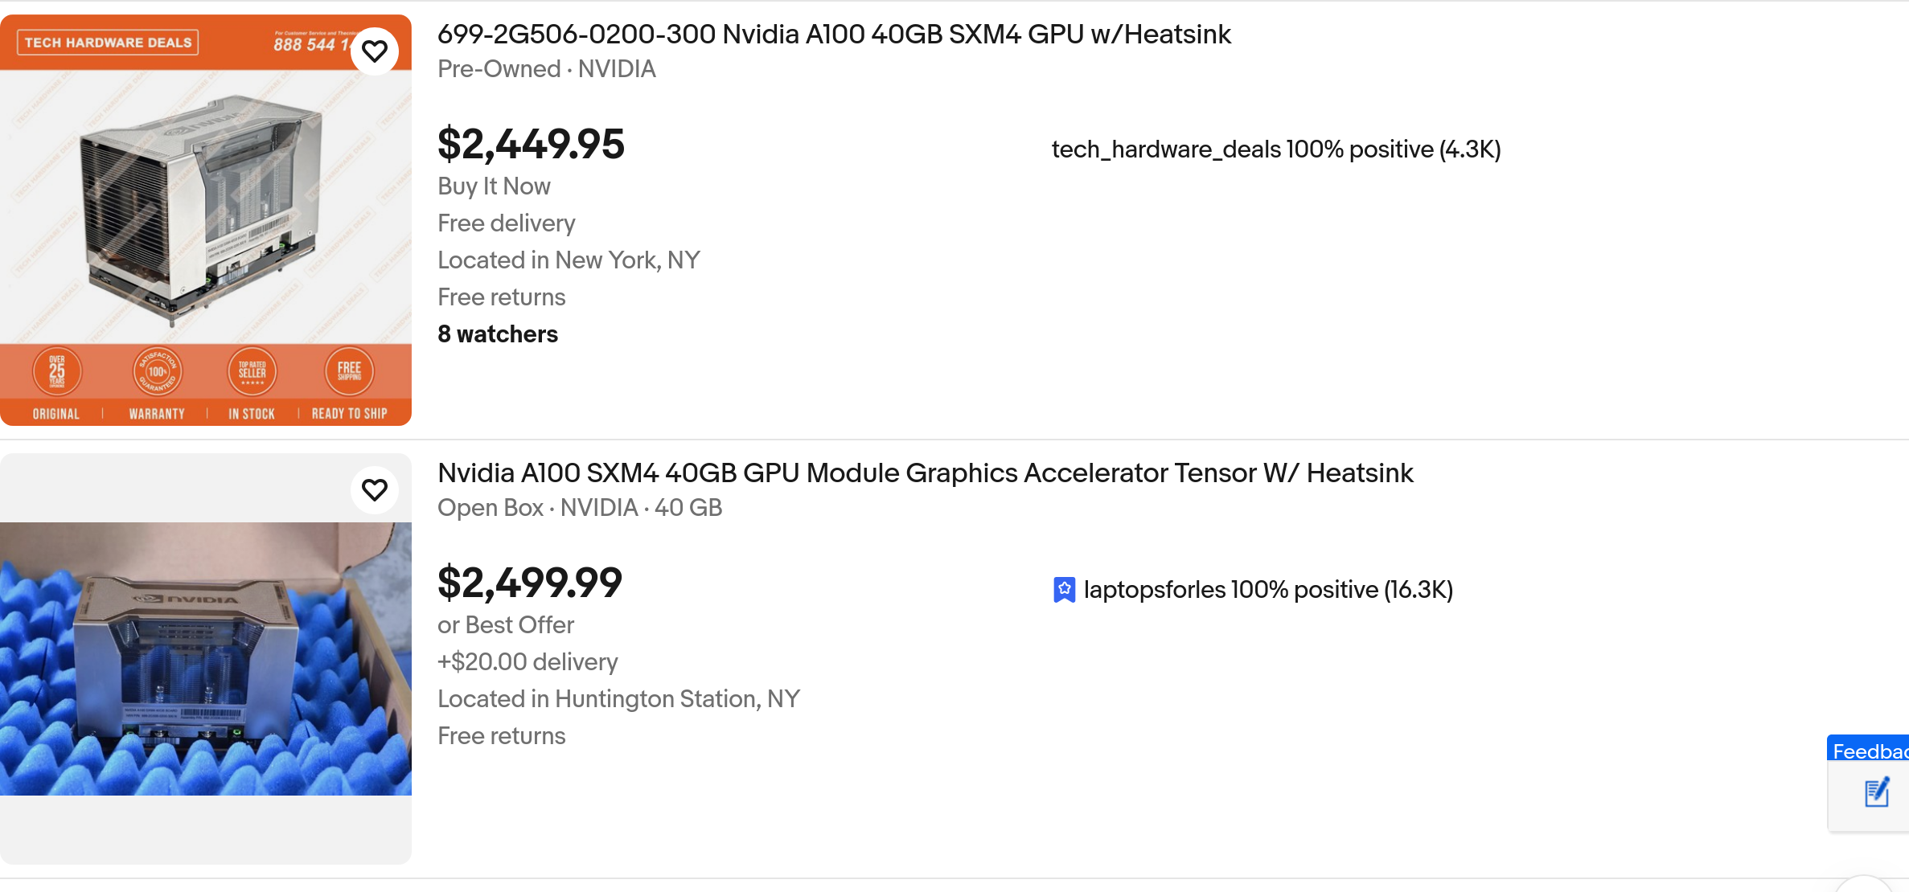Click the $2,449.95 price
Image resolution: width=1909 pixels, height=892 pixels.
(x=531, y=144)
